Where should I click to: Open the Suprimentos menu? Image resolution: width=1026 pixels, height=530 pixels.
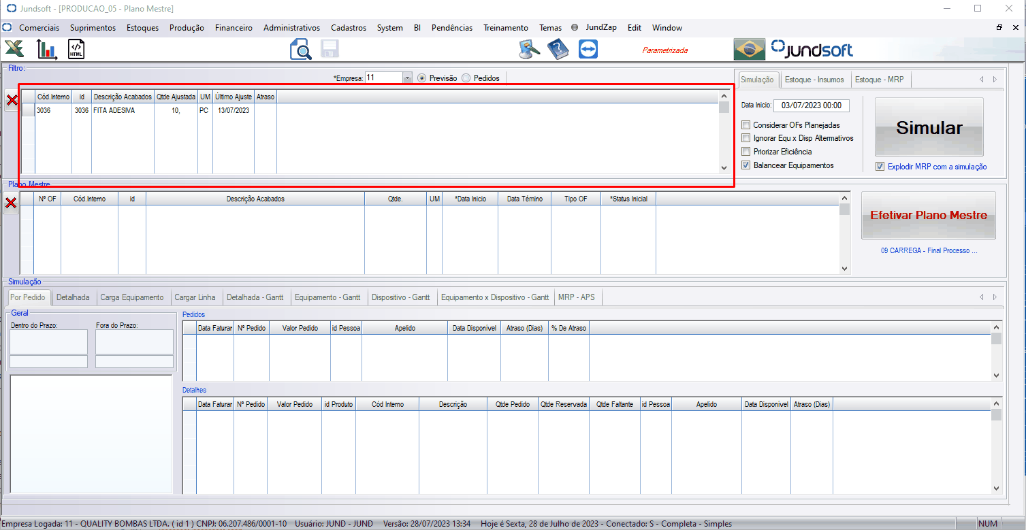93,28
